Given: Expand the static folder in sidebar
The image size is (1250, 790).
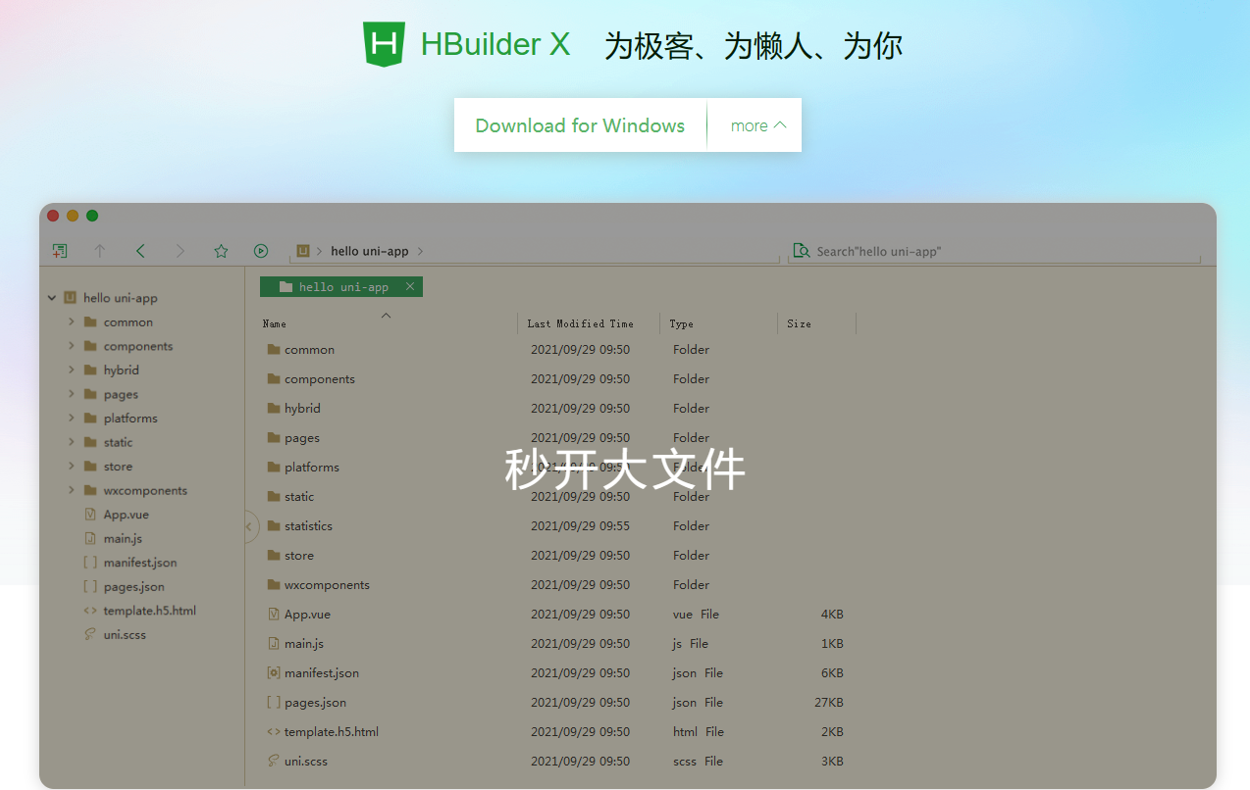Looking at the screenshot, I should 72,442.
